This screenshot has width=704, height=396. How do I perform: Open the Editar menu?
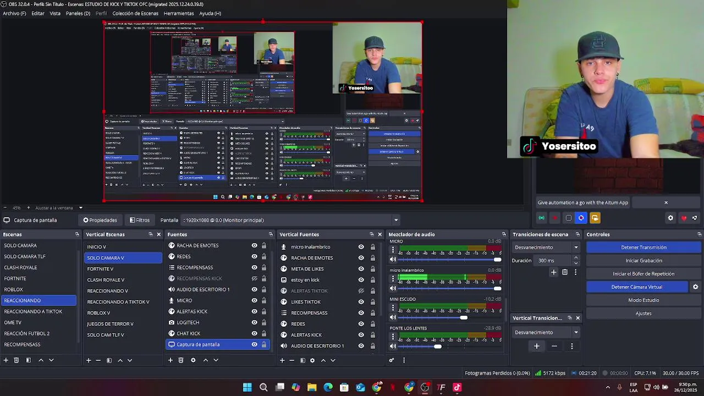click(38, 13)
